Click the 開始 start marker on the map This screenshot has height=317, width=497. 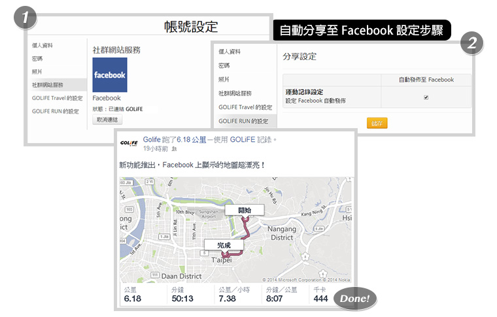245,211
